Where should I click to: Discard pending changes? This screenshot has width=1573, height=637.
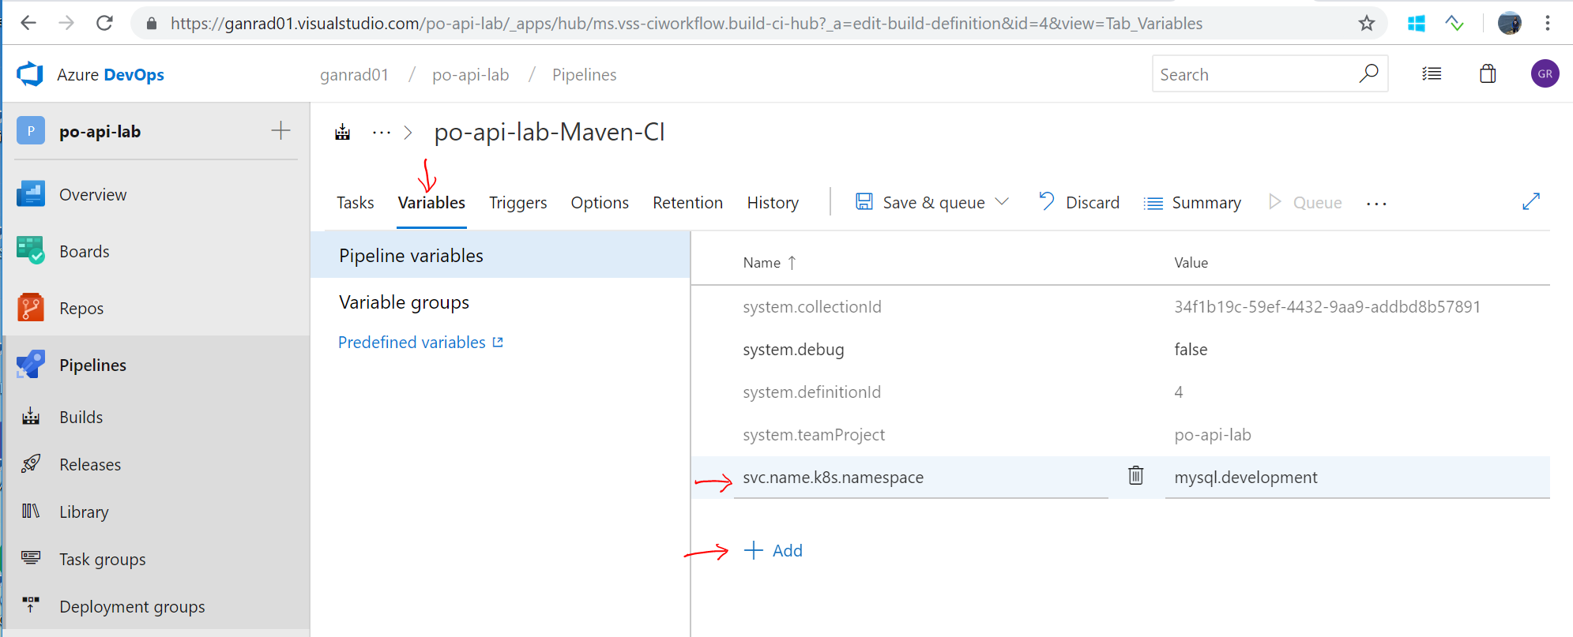(1079, 203)
